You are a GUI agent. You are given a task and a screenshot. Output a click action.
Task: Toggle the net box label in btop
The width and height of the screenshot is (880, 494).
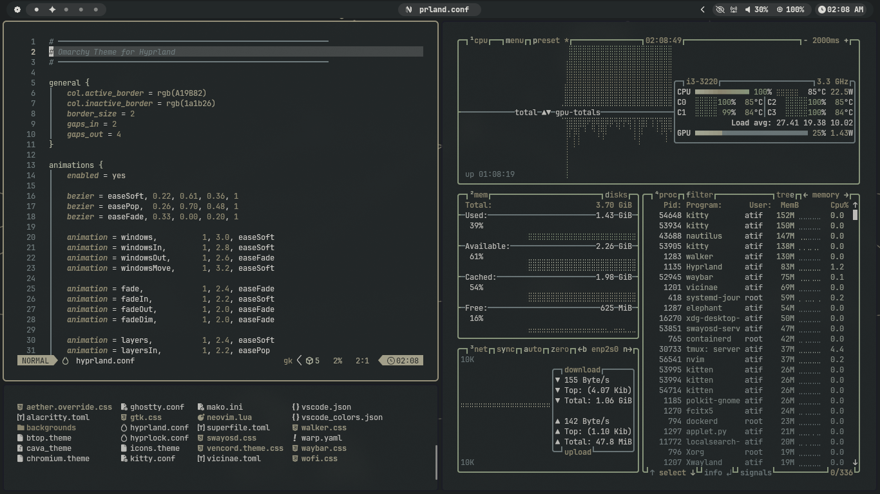(479, 349)
